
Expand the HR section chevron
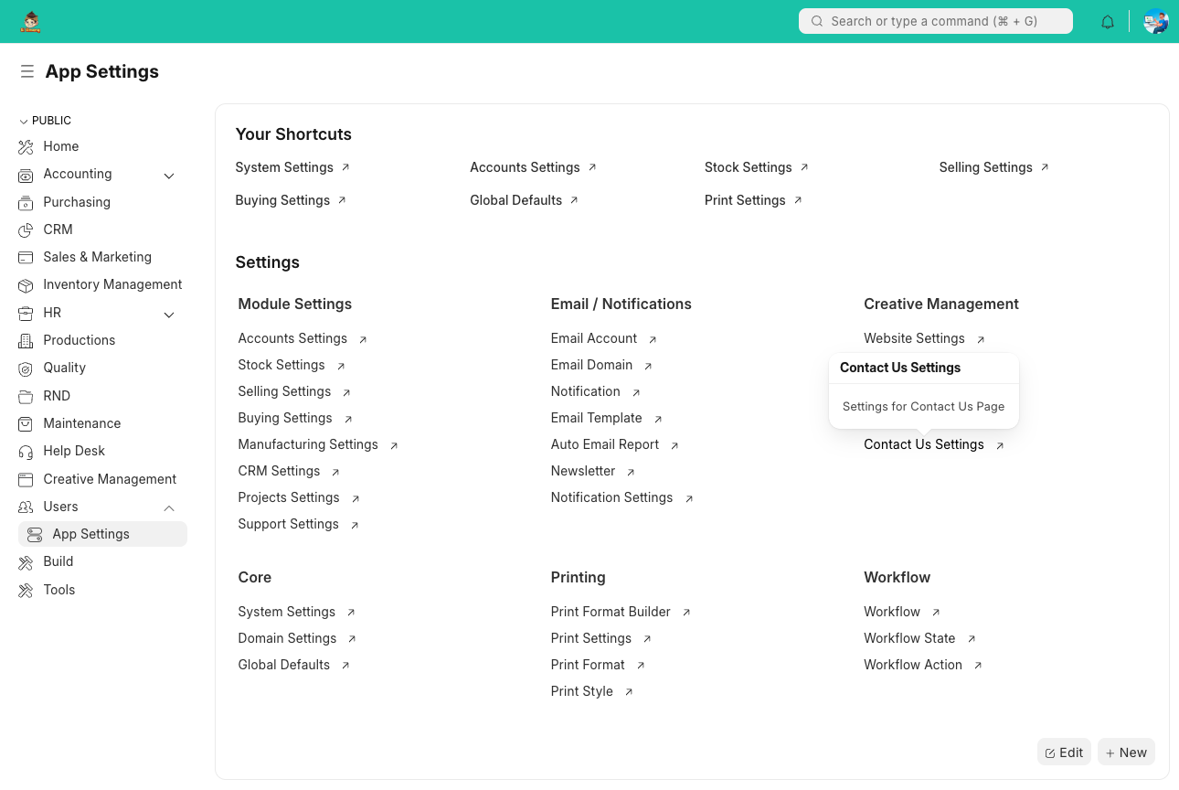(x=169, y=315)
